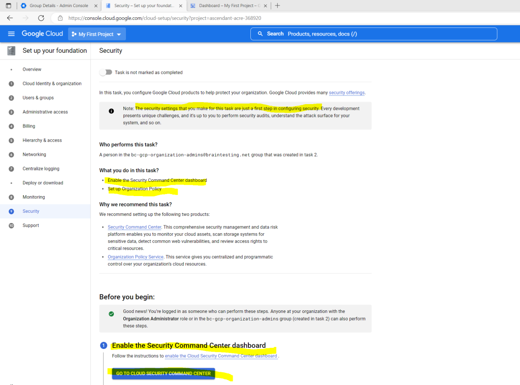
Task: Open Users & groups step
Action: coord(38,98)
